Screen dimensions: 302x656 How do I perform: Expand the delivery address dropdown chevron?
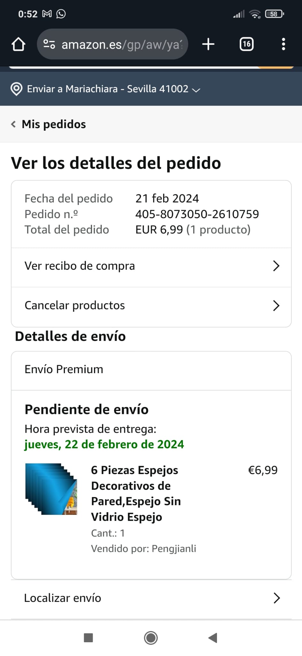pos(196,90)
